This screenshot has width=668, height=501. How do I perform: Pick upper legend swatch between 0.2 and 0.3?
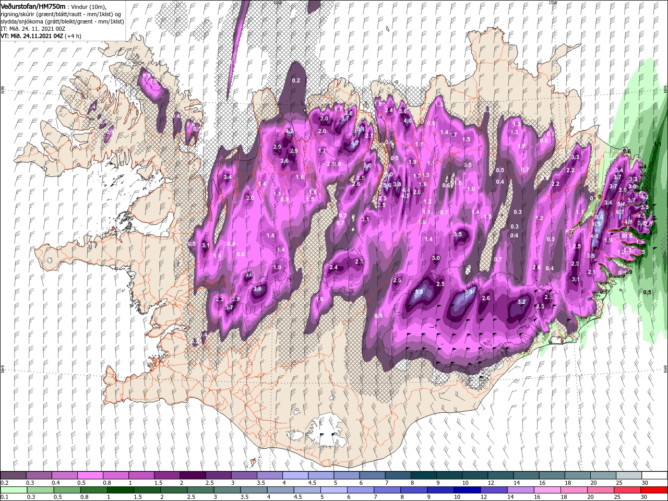click(x=13, y=475)
